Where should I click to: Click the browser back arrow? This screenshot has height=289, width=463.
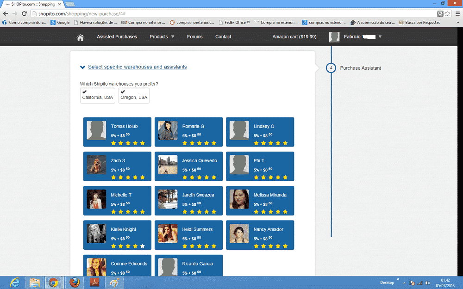(6, 14)
